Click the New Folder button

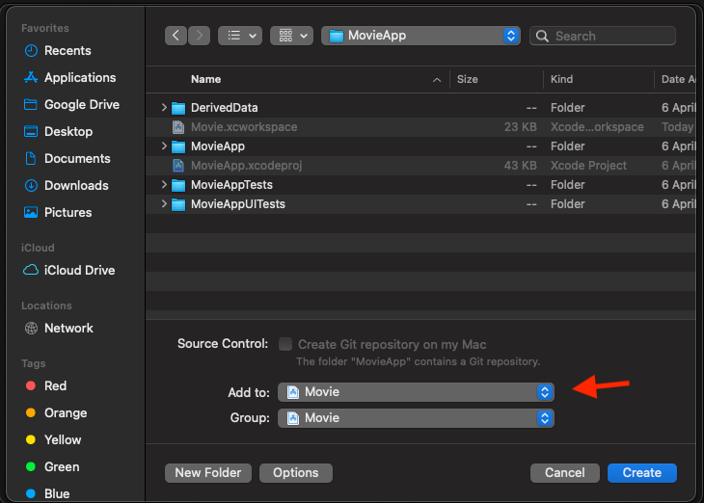pyautogui.click(x=208, y=473)
